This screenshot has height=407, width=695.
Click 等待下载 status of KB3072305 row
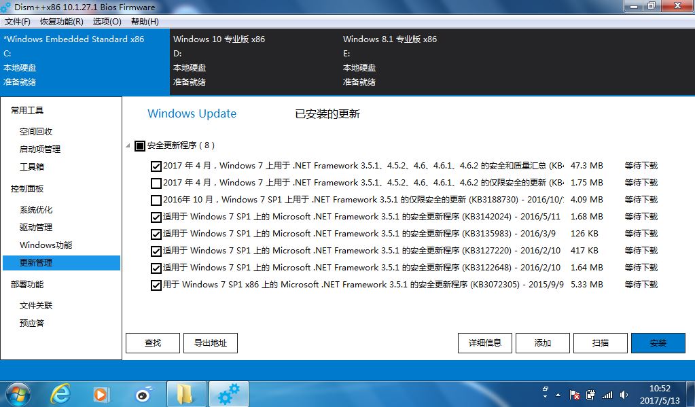(x=641, y=285)
